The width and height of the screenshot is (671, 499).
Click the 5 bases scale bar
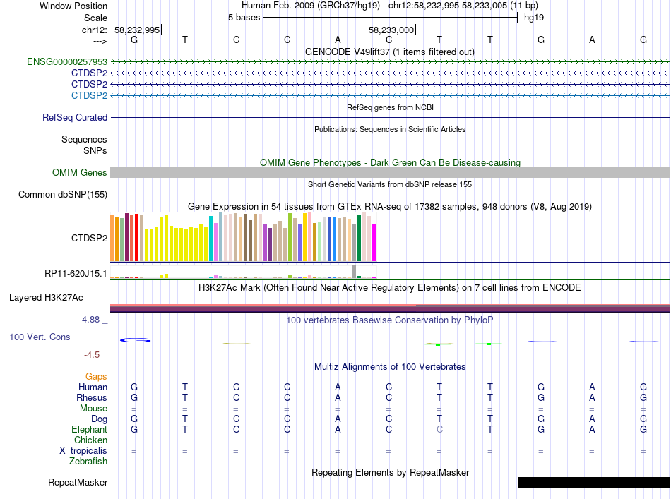pyautogui.click(x=390, y=18)
